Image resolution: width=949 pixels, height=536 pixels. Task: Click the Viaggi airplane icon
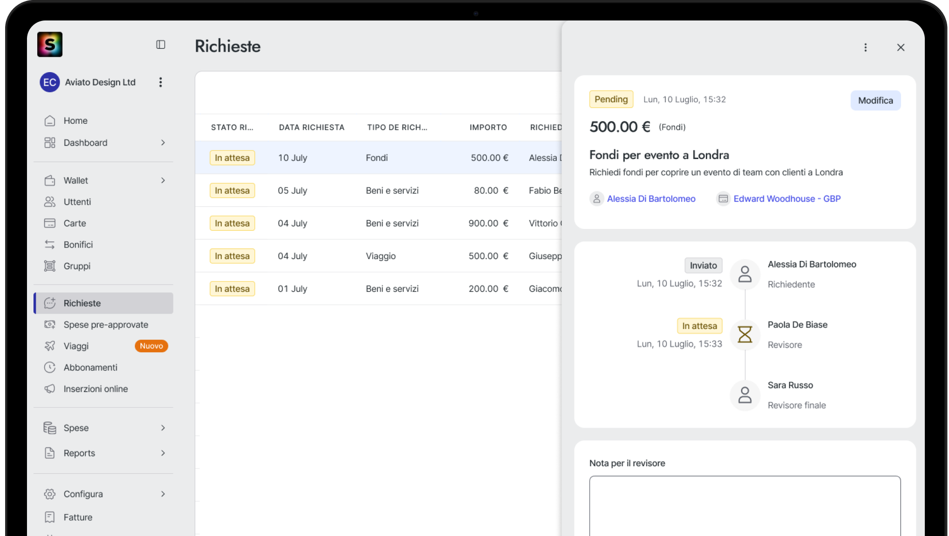click(50, 346)
